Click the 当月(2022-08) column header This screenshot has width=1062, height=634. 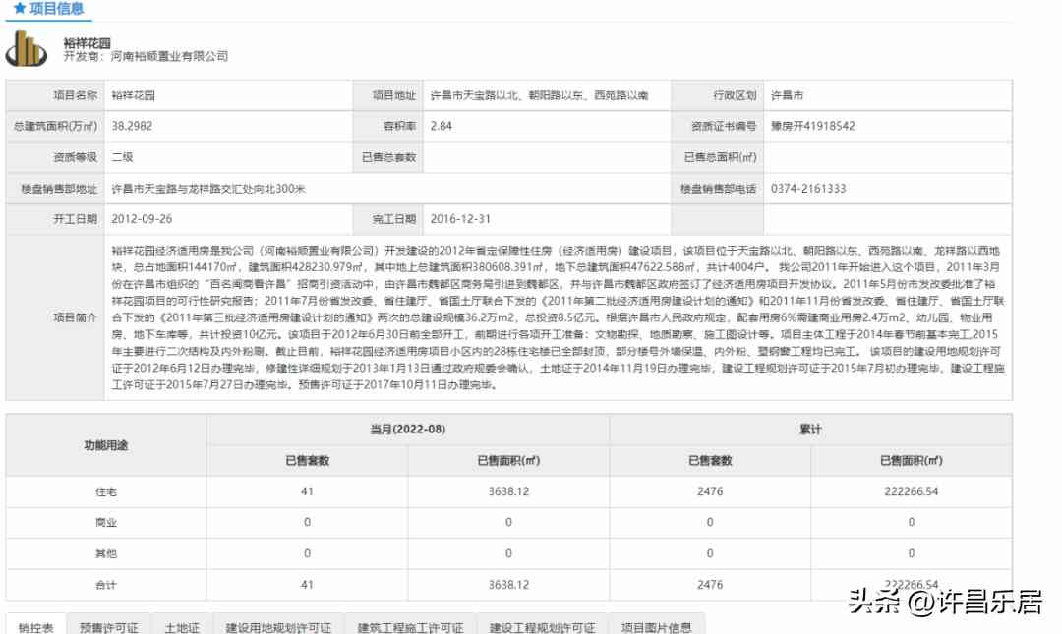pos(408,430)
